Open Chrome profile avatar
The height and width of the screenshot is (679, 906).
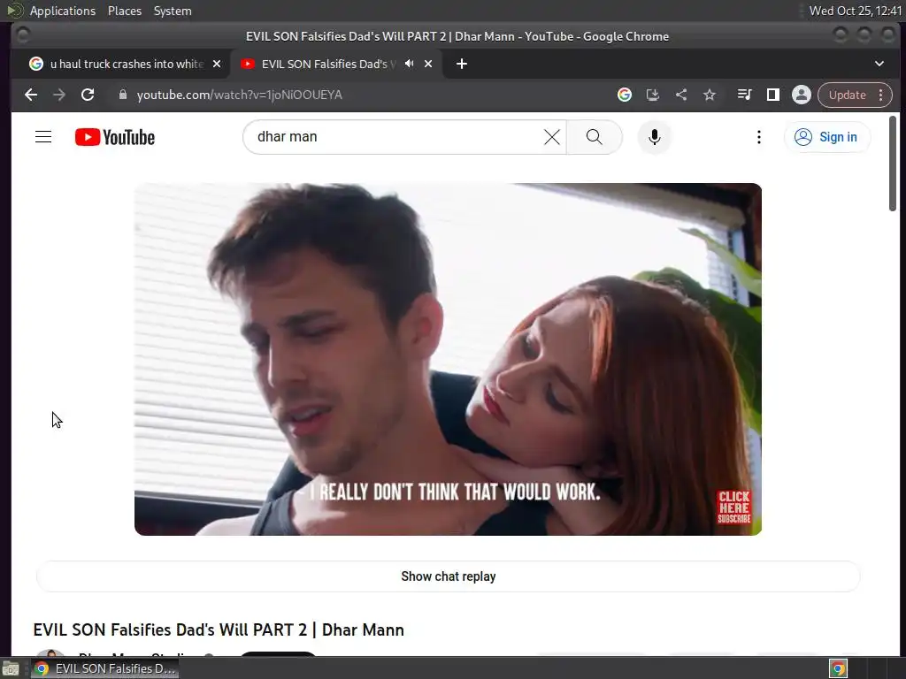pyautogui.click(x=802, y=95)
